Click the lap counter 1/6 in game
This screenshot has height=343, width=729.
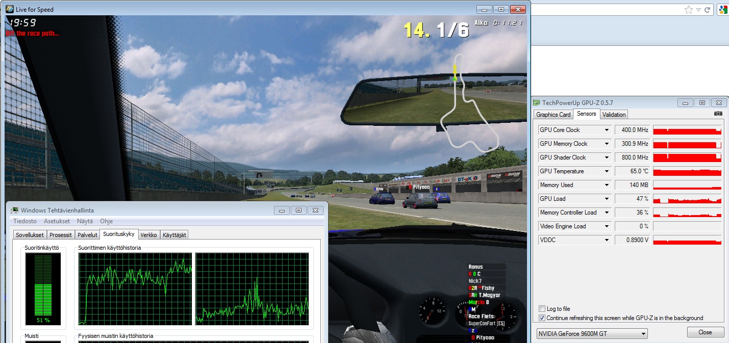pos(453,30)
